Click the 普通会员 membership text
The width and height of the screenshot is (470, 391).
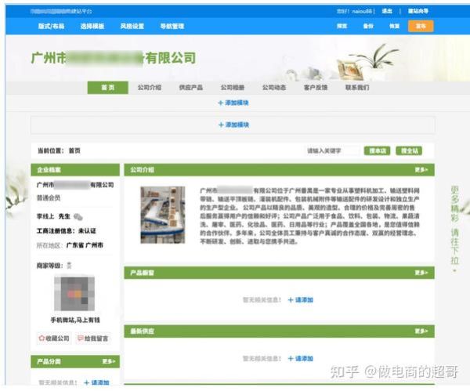click(49, 198)
